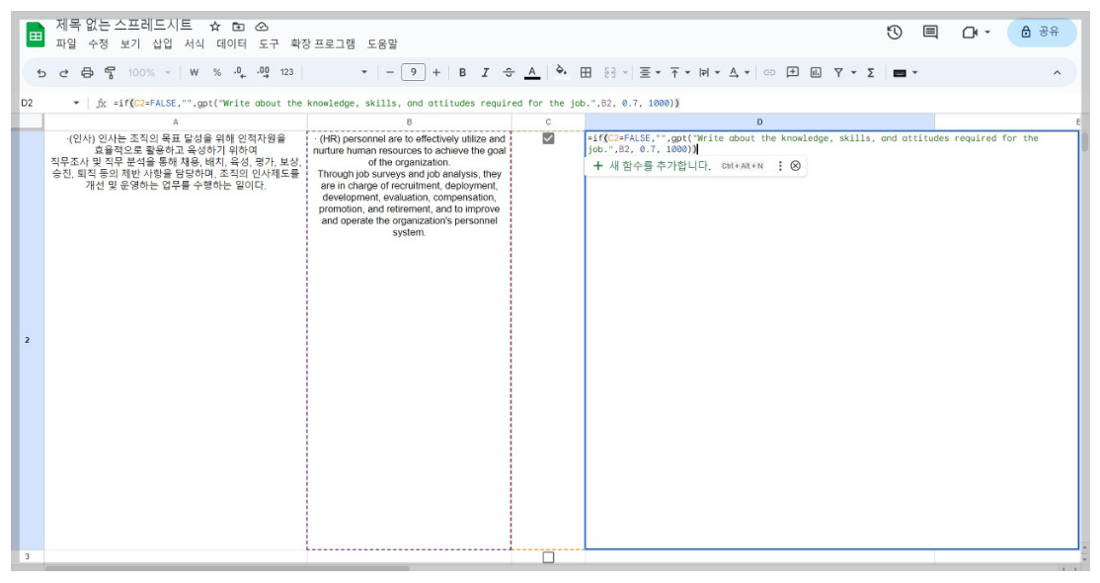Start a video call with camera icon
Viewport: 1100px width, 583px height.
(x=970, y=33)
